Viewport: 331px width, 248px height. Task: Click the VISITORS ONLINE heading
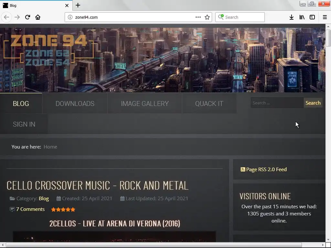click(x=265, y=196)
